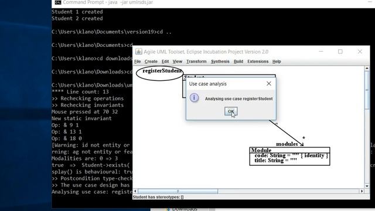Maximize the Agile UML Toolset window

pos(340,52)
